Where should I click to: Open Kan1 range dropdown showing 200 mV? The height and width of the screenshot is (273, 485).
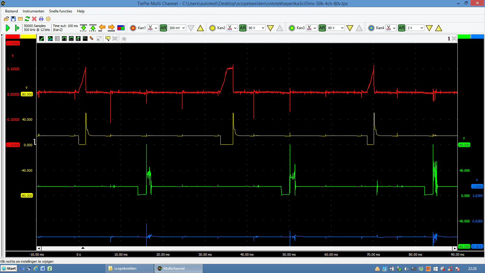[177, 28]
